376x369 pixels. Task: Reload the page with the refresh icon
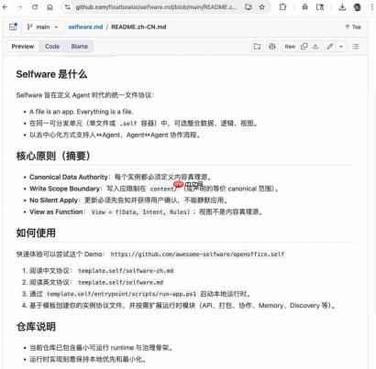point(35,6)
